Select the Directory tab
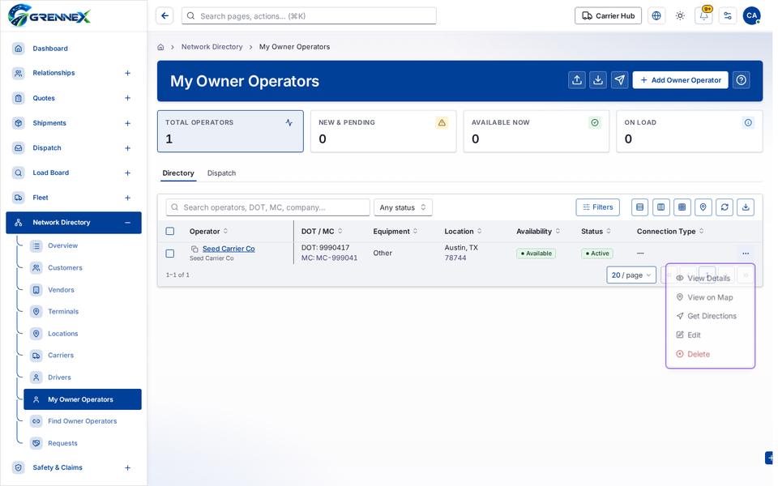The width and height of the screenshot is (778, 486). pyautogui.click(x=178, y=173)
